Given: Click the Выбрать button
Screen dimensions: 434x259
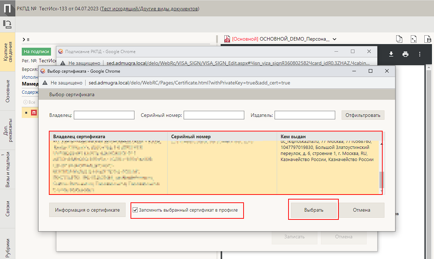Looking at the screenshot, I should 314,210.
